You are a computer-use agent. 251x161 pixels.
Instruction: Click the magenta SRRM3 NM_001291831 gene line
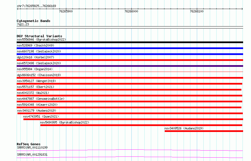tap(130, 157)
